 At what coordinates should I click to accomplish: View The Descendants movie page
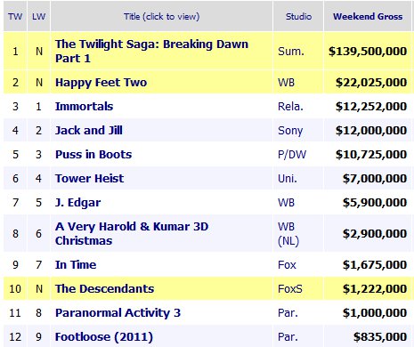tap(104, 288)
